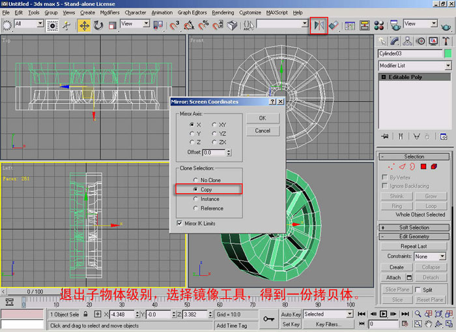The image size is (456, 332).
Task: Open the Schematic View icon
Action: pos(364,25)
